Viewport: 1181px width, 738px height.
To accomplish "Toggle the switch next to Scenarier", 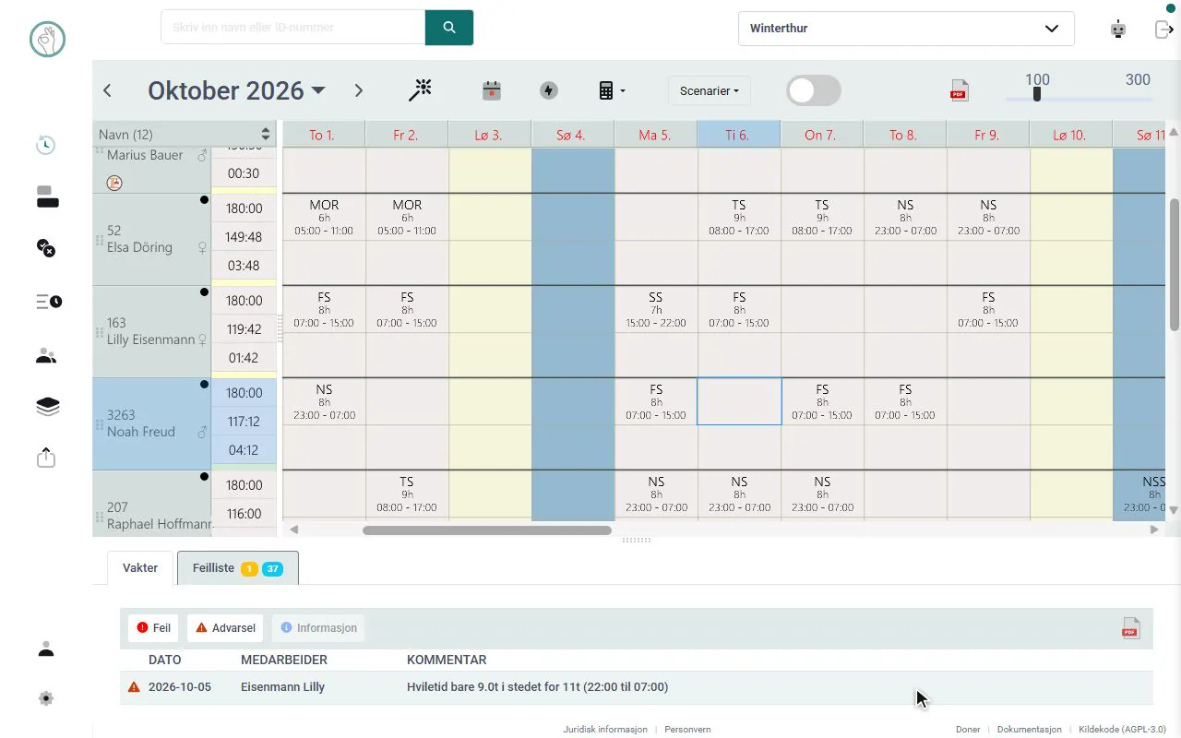I will tap(814, 90).
